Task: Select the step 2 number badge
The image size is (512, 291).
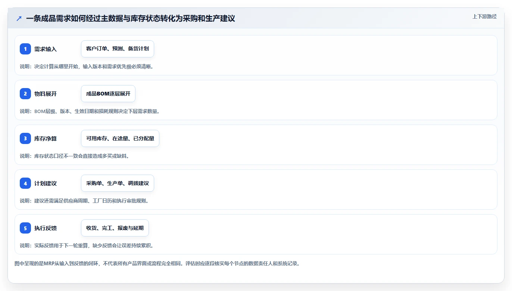Action: point(25,94)
